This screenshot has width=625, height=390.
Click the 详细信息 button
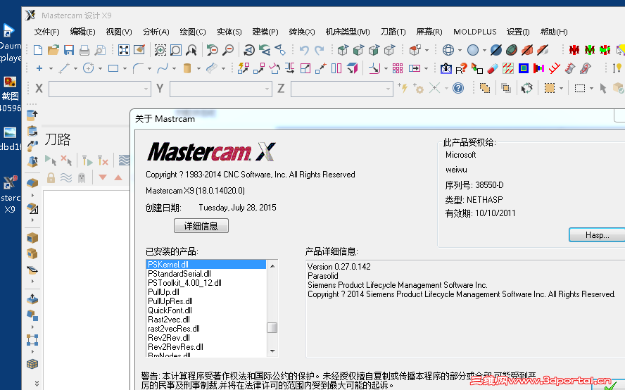click(x=201, y=226)
